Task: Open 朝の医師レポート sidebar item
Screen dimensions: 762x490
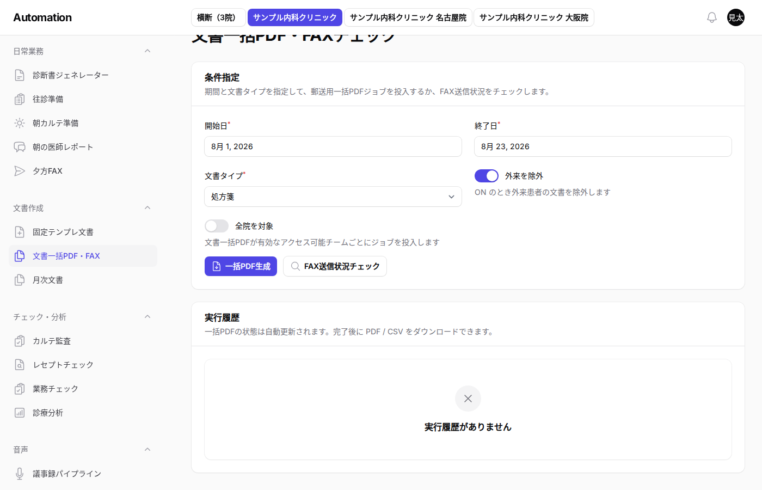Action: [x=83, y=147]
